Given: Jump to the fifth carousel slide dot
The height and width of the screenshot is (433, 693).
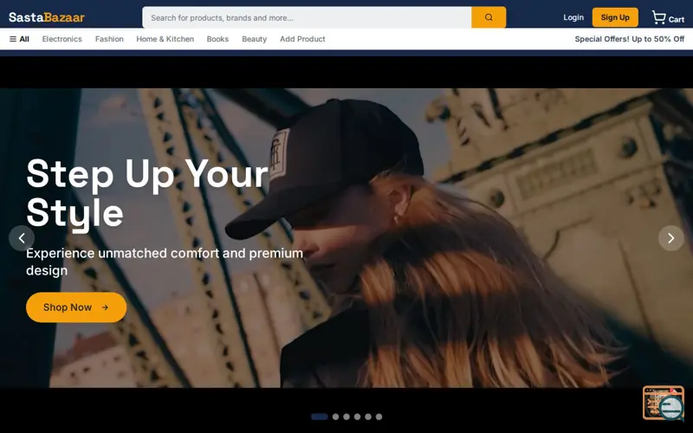Looking at the screenshot, I should [367, 417].
